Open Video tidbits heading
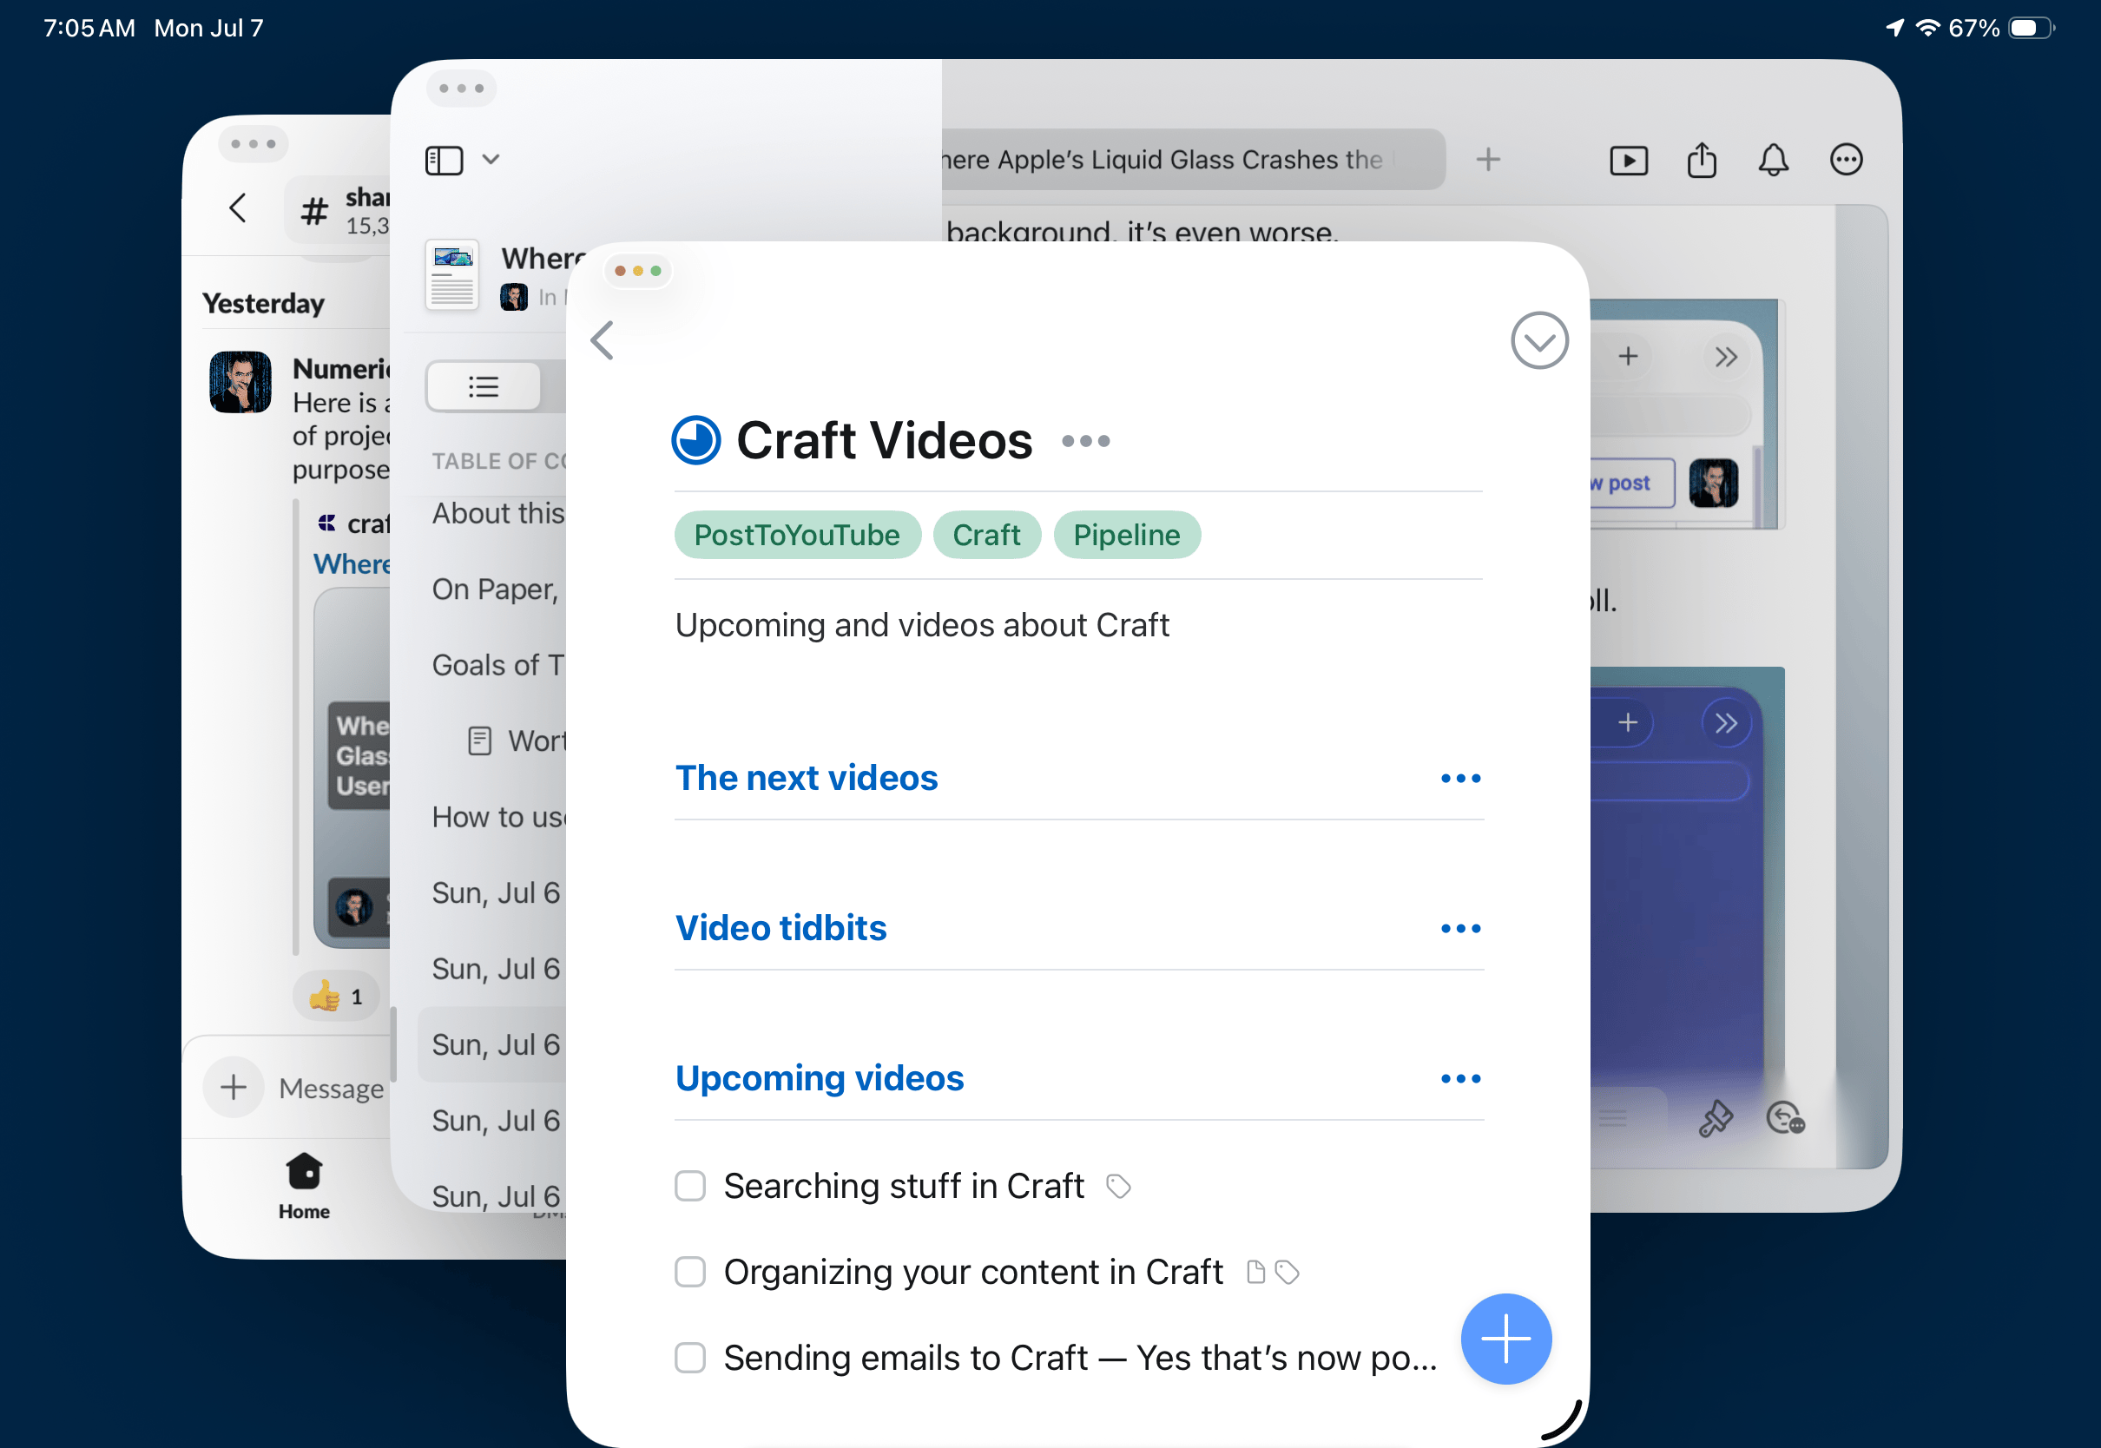The width and height of the screenshot is (2101, 1448). tap(781, 927)
